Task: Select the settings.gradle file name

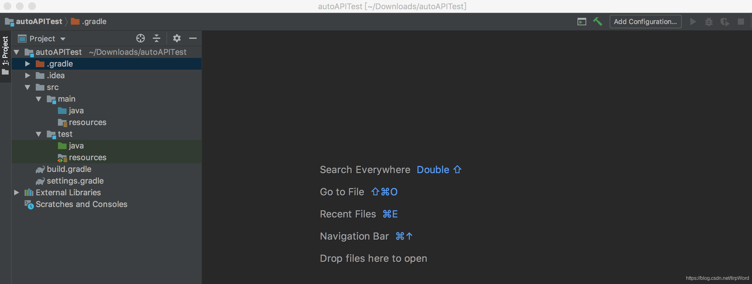Action: click(75, 181)
